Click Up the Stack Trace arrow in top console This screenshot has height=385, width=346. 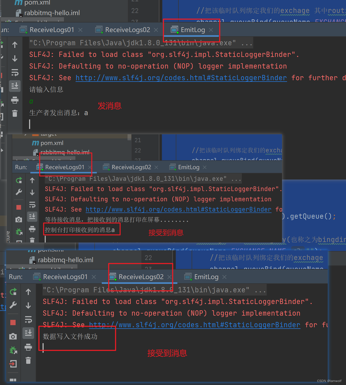click(15, 45)
